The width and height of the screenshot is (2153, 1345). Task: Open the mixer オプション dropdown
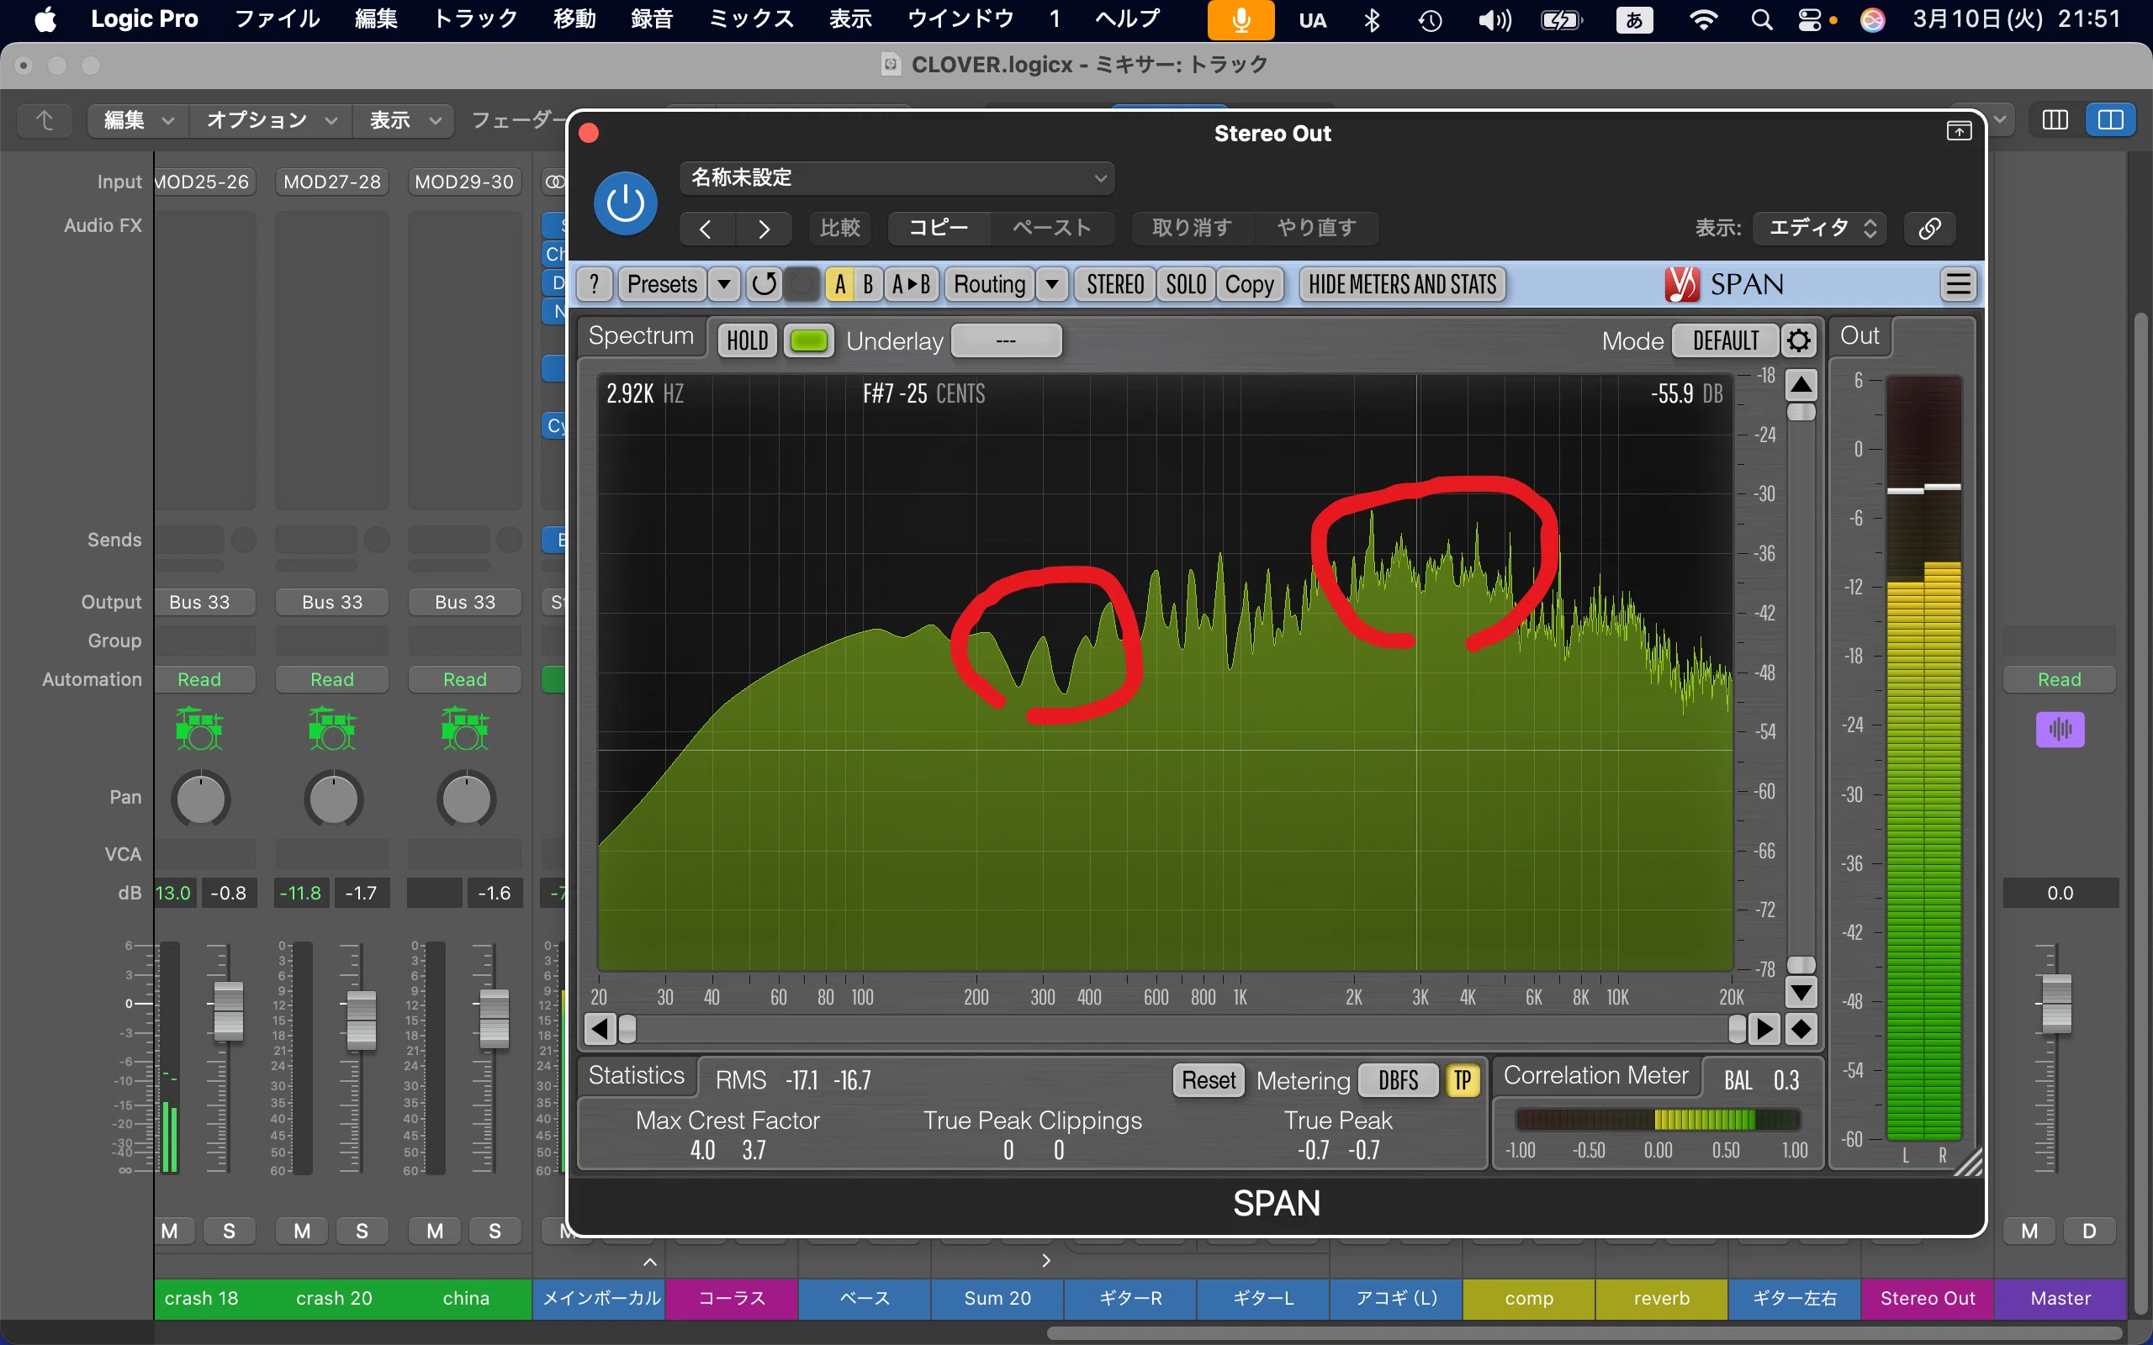272,120
